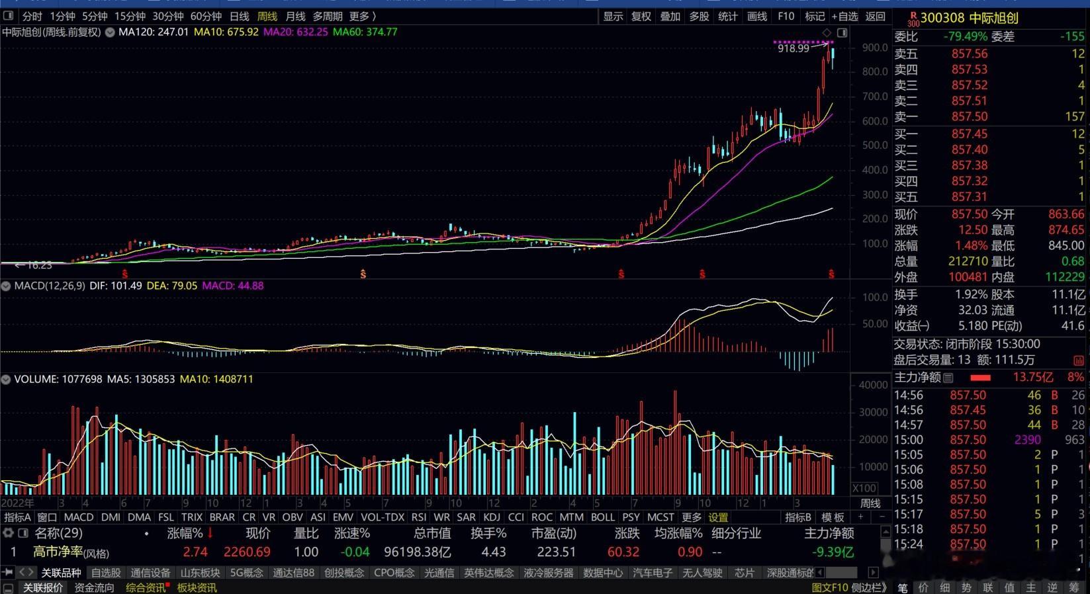Open the 显示 menu
Screen dimensions: 1090x594
tap(613, 17)
